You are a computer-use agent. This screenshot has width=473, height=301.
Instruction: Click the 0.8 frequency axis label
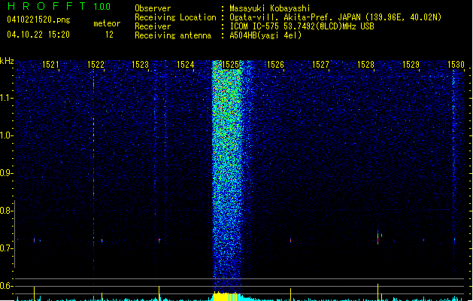[6, 211]
